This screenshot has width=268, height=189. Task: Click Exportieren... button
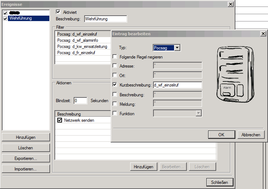(x=26, y=158)
